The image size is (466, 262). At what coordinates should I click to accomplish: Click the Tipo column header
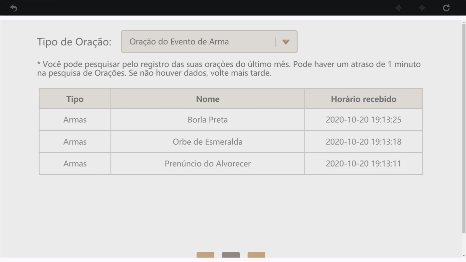pos(75,99)
